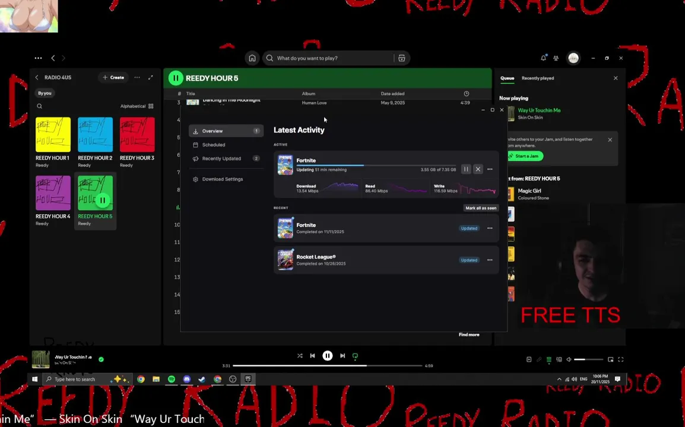The height and width of the screenshot is (427, 685).
Task: Click Fortnite update download progress bar
Action: [x=376, y=165]
